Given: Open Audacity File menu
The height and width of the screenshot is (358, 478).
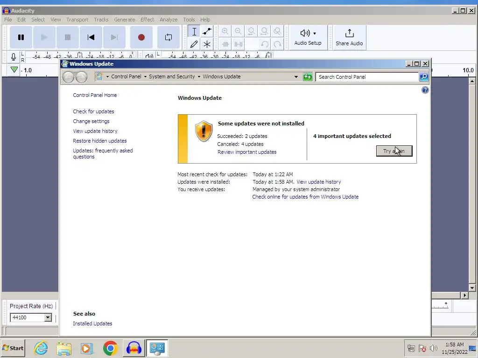Looking at the screenshot, I should click(x=8, y=20).
